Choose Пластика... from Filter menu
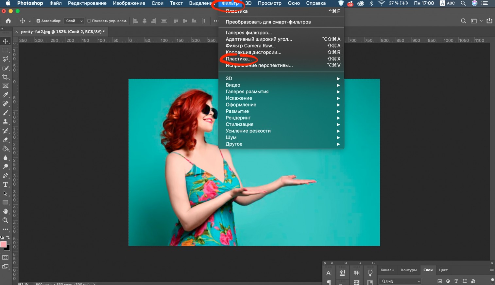 (x=281, y=59)
